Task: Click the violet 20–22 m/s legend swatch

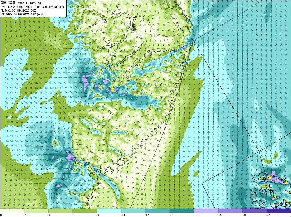Action: pyautogui.click(x=255, y=211)
